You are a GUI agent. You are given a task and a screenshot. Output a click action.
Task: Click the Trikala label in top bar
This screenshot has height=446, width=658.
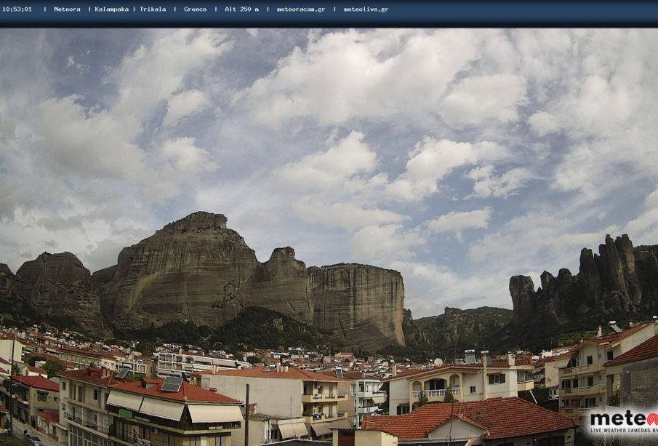point(153,9)
